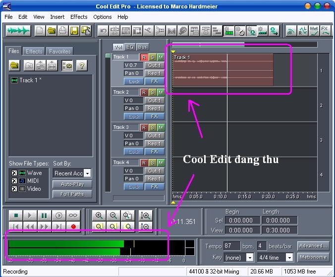Click Zoom Out Full icon

pyautogui.click(x=127, y=216)
